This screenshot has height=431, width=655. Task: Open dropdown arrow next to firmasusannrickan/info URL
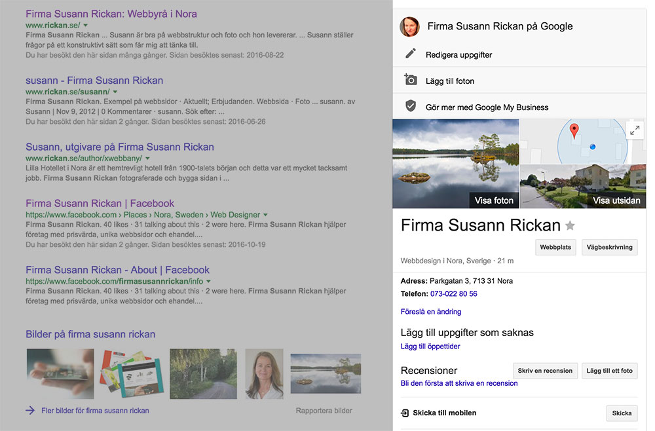[208, 282]
